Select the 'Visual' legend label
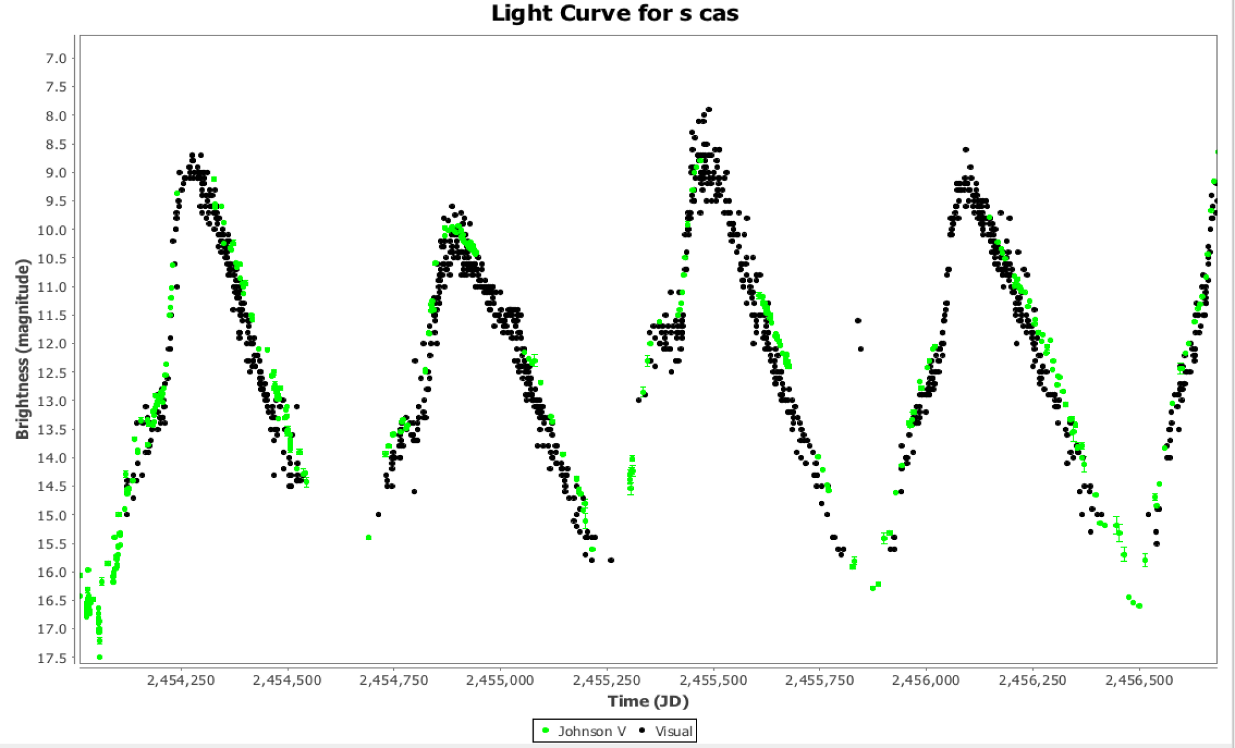The width and height of the screenshot is (1235, 748). pos(674,731)
